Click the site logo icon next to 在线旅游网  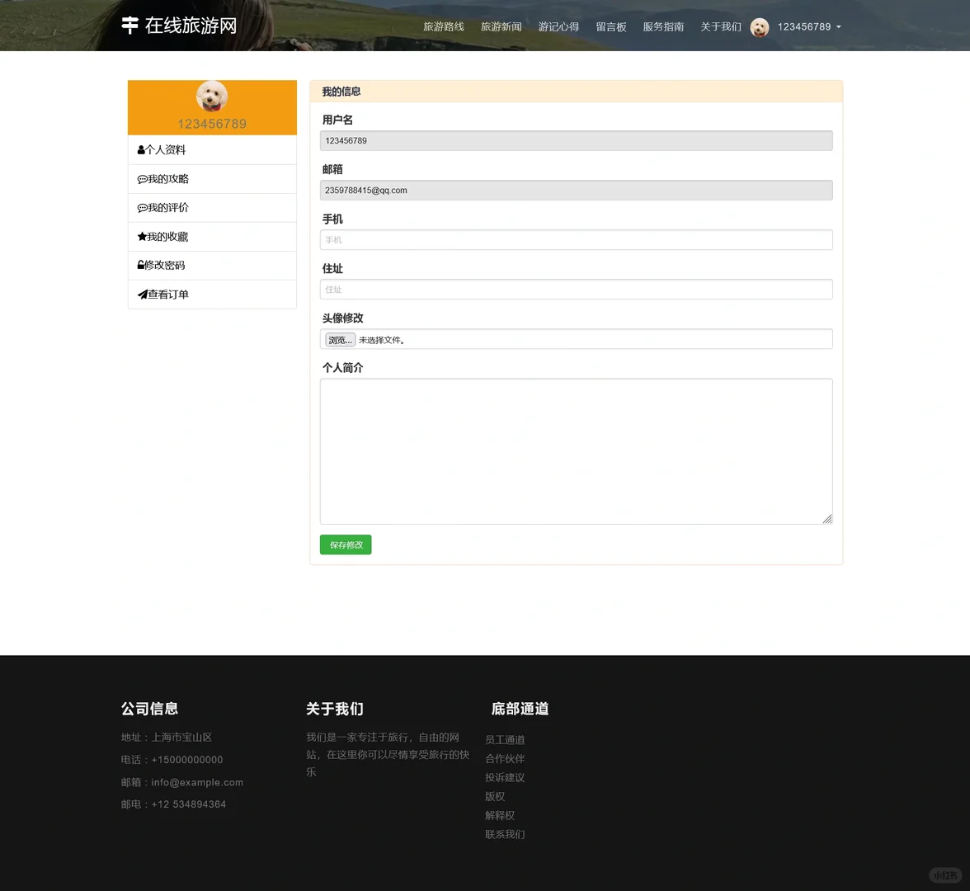pyautogui.click(x=129, y=26)
